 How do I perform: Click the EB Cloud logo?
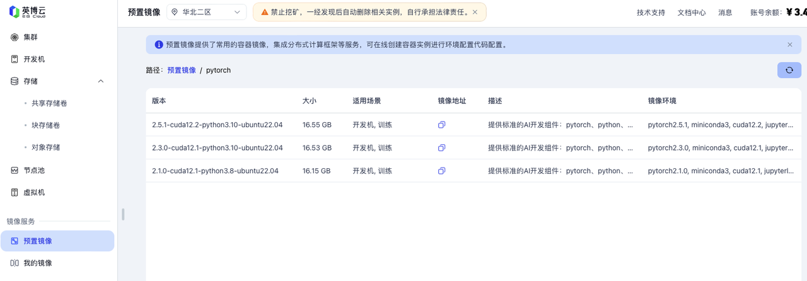28,12
